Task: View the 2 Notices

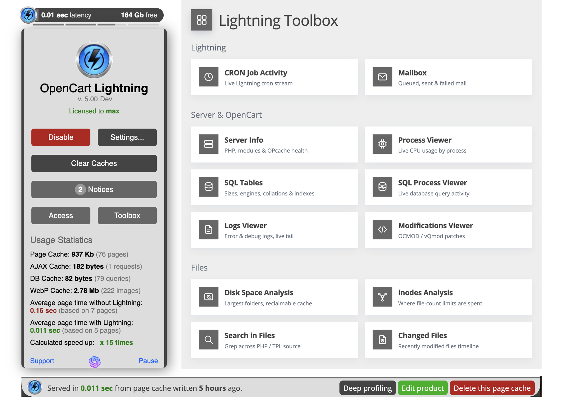Action: (x=94, y=189)
